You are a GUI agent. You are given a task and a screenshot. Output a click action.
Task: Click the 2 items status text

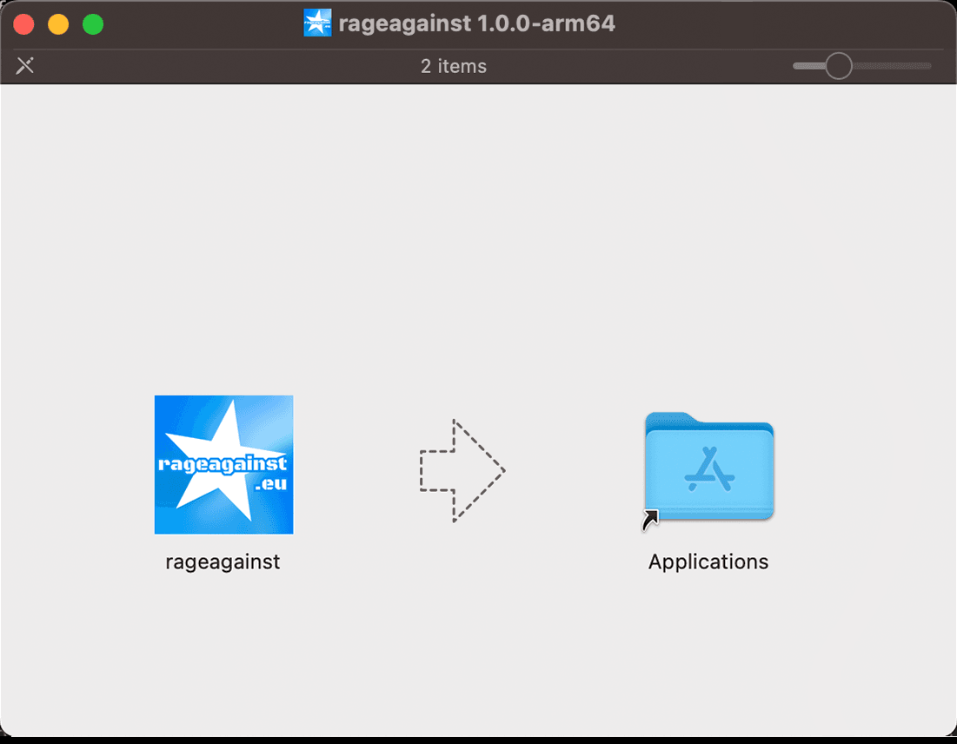click(x=454, y=66)
